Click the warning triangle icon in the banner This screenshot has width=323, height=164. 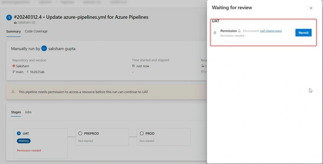13,92
